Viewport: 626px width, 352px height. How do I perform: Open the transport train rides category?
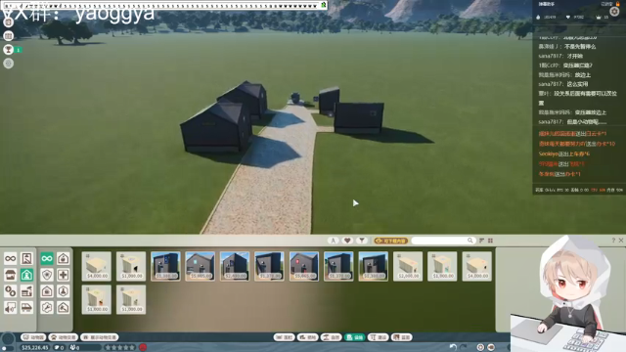coord(26,308)
